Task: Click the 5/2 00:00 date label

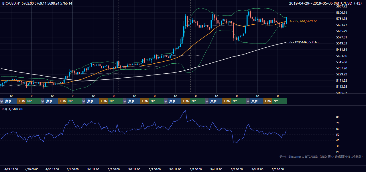Action: click(114, 169)
